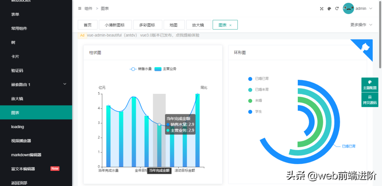
Task: Switch to the 地图 tab
Action: tap(173, 25)
